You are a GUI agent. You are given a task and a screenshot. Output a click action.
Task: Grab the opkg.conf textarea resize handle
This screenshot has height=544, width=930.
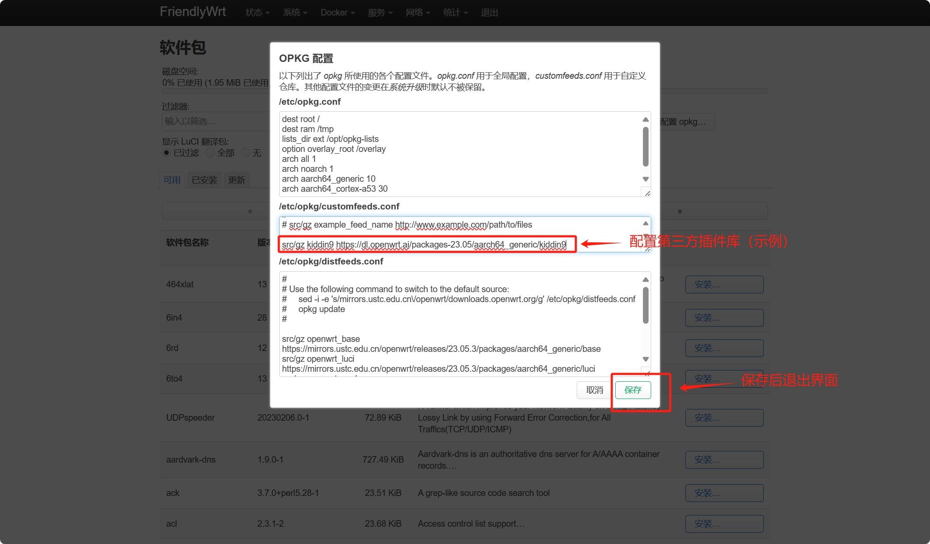click(647, 193)
